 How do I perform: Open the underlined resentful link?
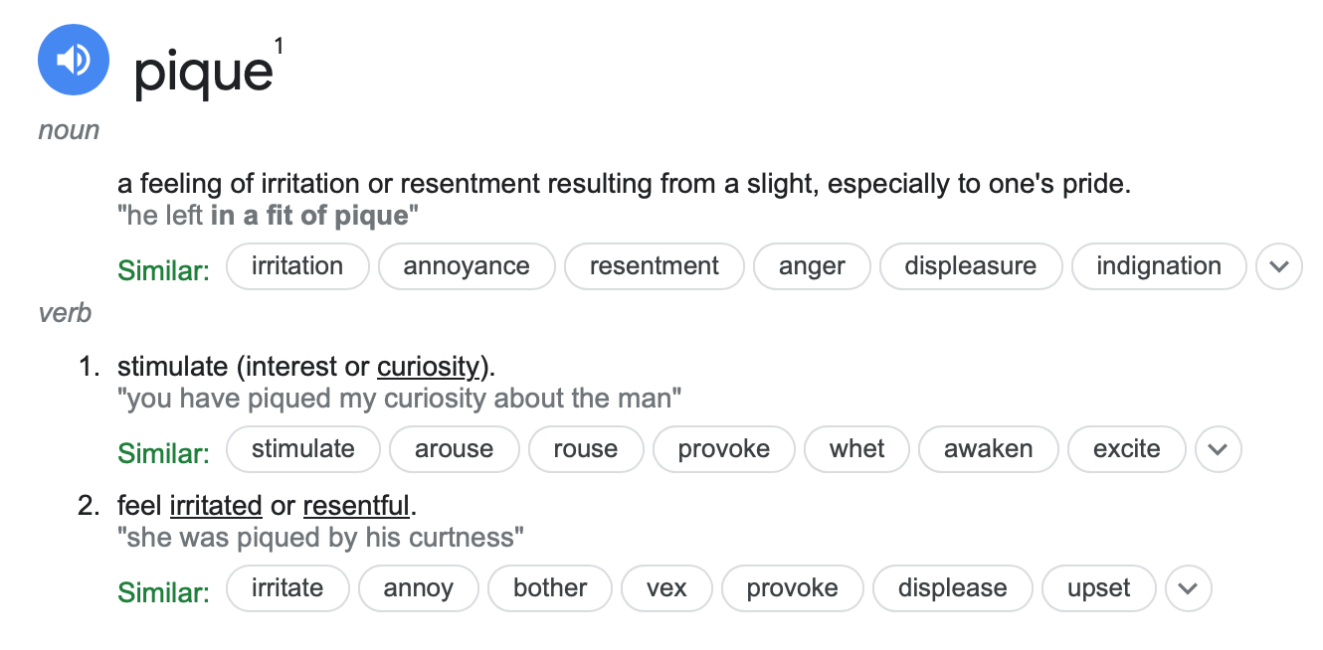[x=356, y=506]
